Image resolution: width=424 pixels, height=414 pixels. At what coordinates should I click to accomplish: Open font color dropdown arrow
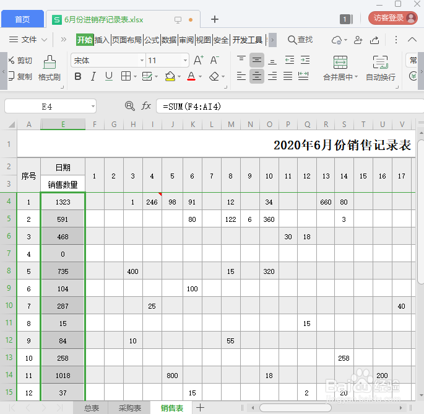(201, 77)
